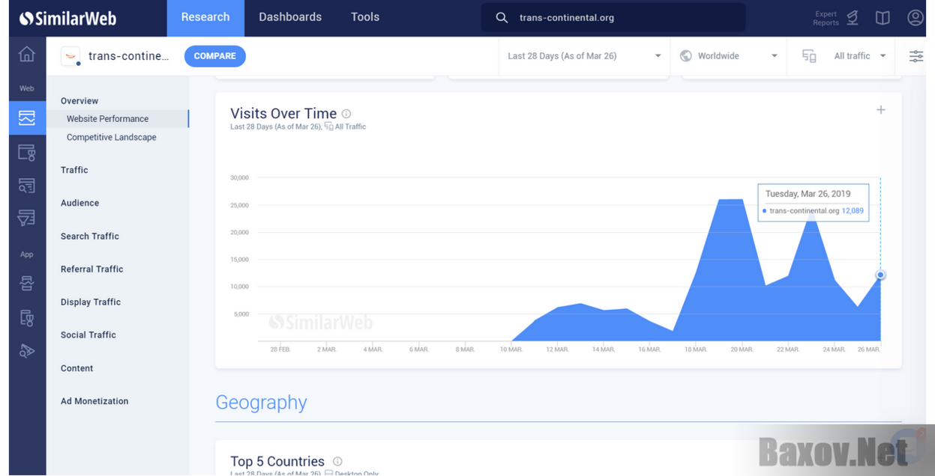Open the App analysis sidebar icon

click(27, 283)
